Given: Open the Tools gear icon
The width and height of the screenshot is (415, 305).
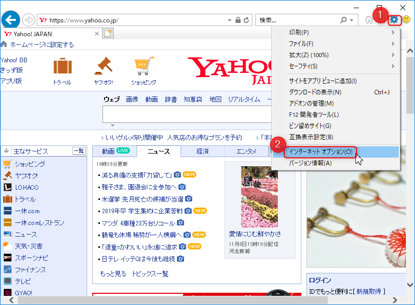Looking at the screenshot, I should point(395,20).
